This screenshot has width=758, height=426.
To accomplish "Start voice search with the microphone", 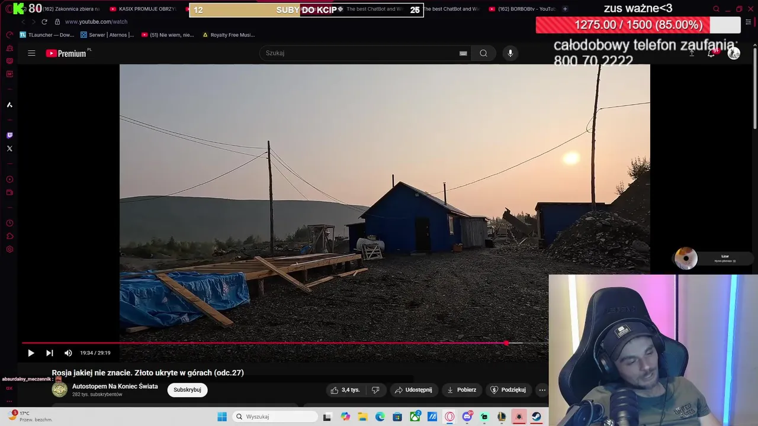I will 510,53.
